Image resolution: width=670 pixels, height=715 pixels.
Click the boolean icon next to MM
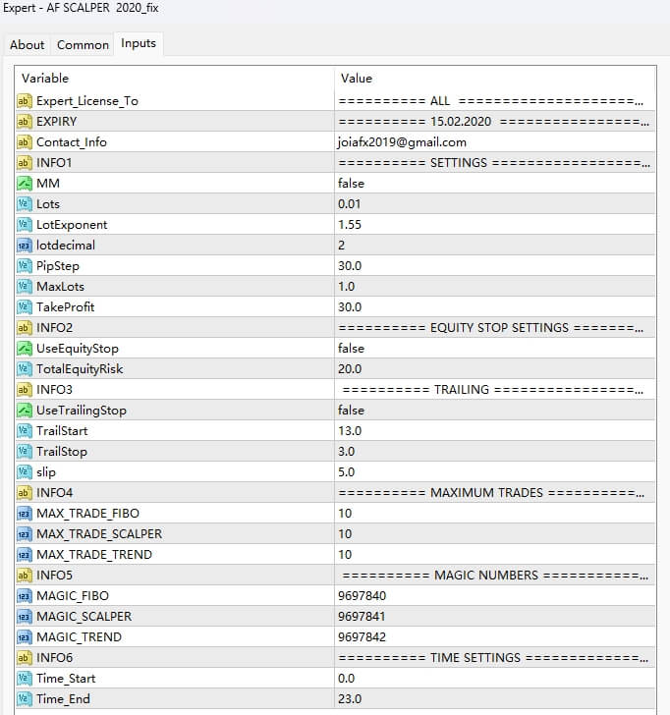[25, 184]
